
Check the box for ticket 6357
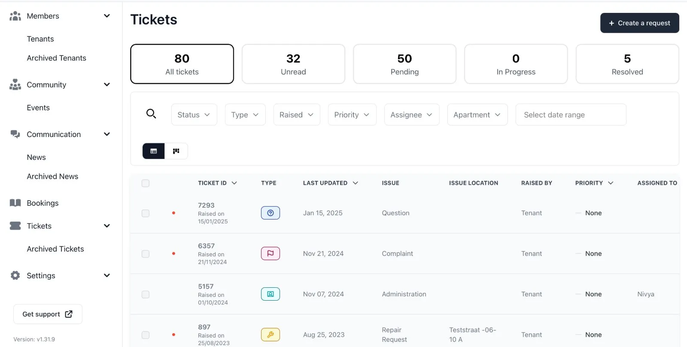coord(146,254)
